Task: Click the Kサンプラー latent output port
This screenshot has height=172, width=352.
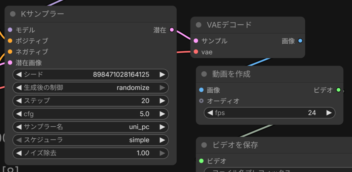Action: tap(172, 30)
